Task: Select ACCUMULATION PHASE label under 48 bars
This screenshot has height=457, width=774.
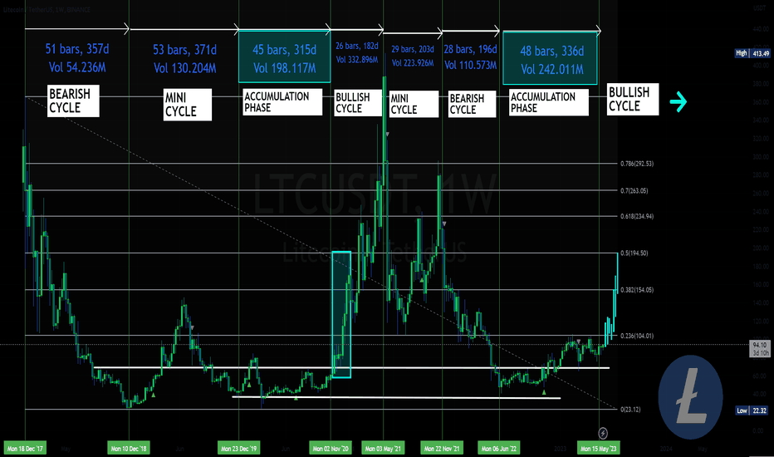Action: (548, 102)
